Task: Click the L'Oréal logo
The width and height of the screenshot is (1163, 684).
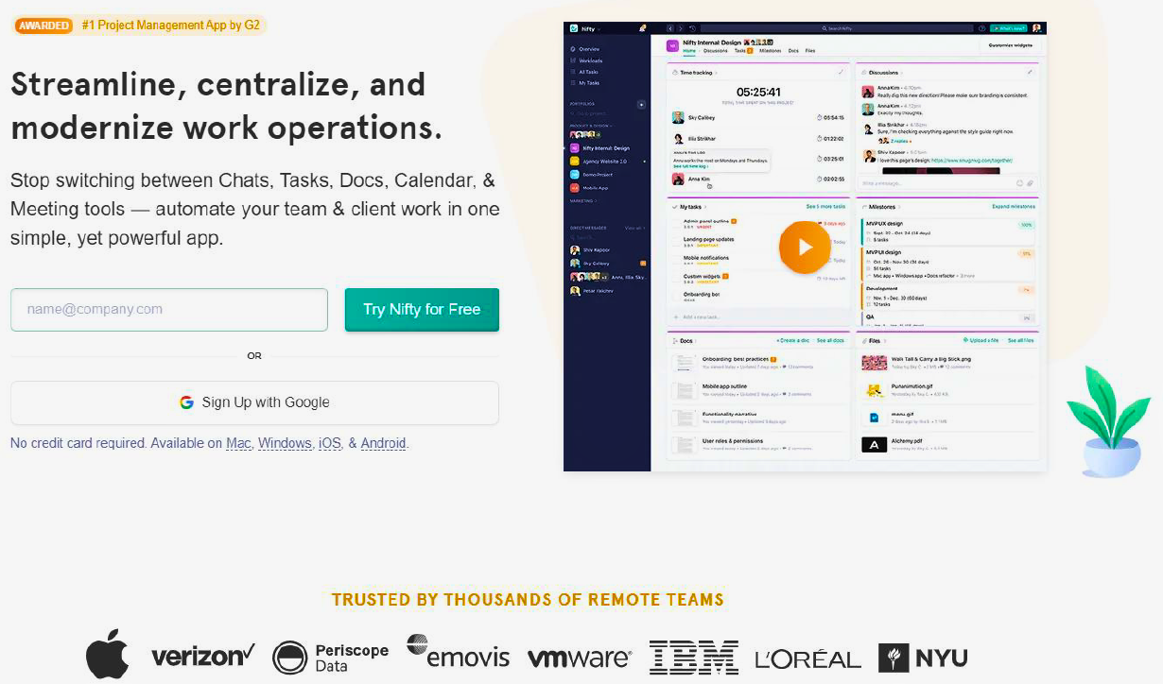Action: click(x=807, y=658)
